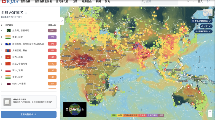
Task: Select 華沙, 波蘭 ranking row
Action: tap(29, 70)
